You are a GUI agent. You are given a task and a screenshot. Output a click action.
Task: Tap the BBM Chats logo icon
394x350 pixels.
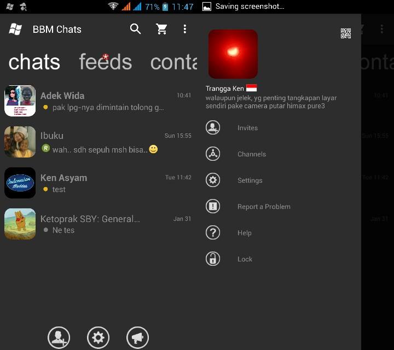(15, 29)
